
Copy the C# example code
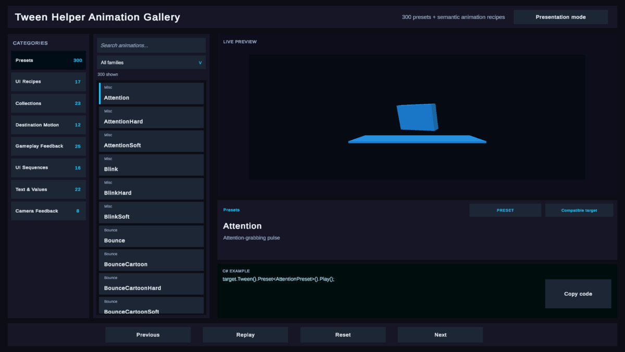(x=578, y=294)
